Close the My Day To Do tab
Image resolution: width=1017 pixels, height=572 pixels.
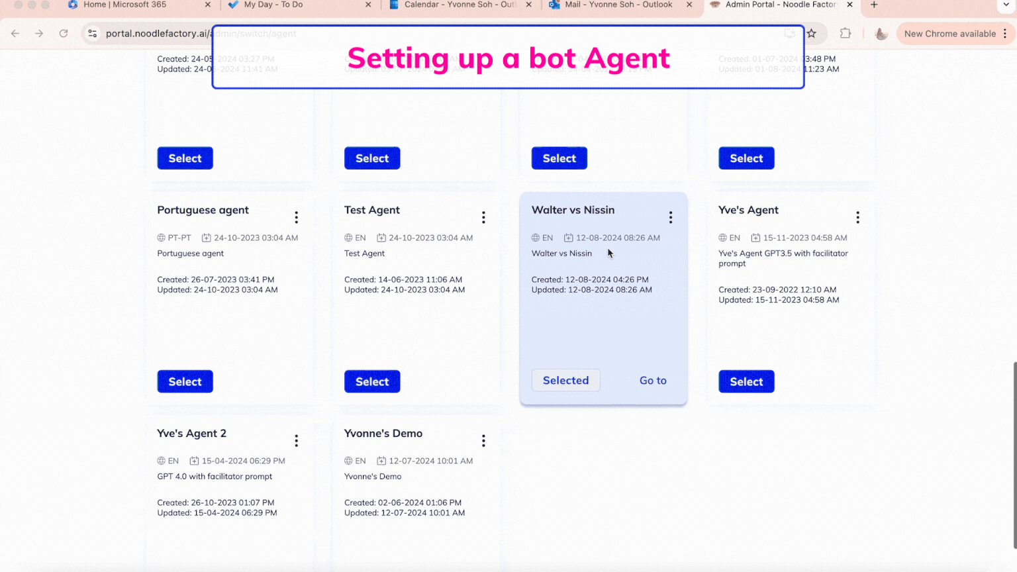click(x=368, y=5)
